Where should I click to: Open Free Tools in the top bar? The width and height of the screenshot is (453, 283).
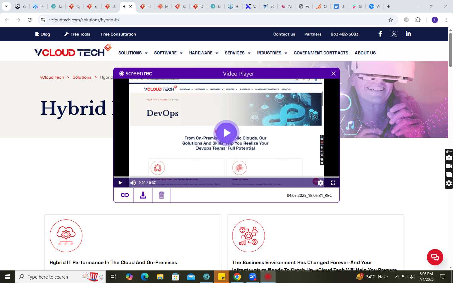click(77, 34)
